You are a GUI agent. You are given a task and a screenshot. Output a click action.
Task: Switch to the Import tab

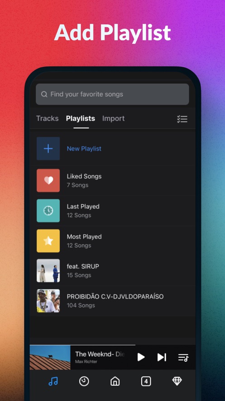(113, 119)
